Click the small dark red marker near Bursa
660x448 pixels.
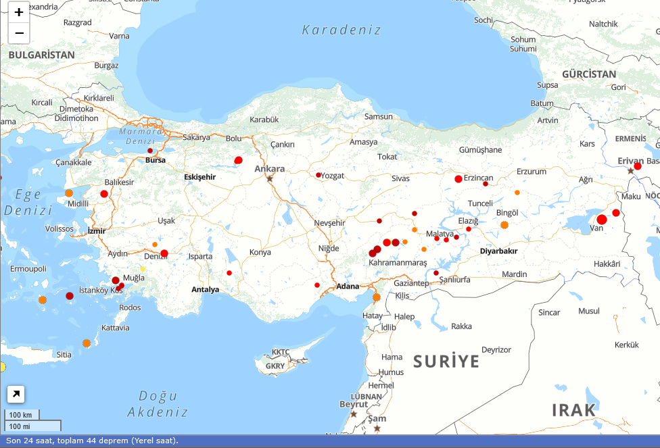point(150,151)
